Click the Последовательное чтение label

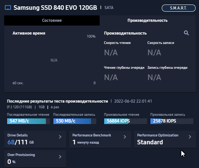point(28,115)
